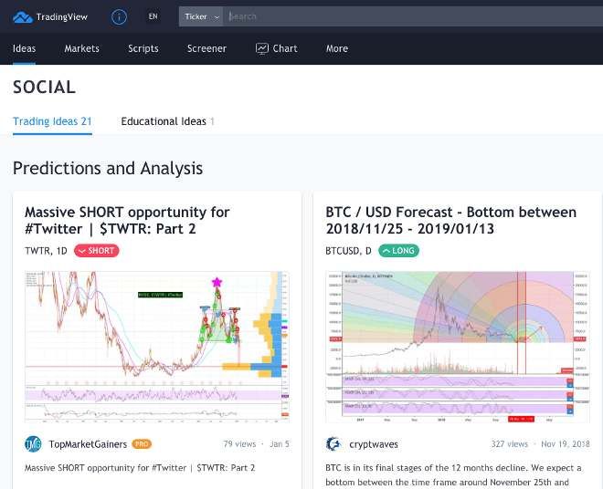Click the Chart monitor icon
This screenshot has height=489, width=603.
click(262, 48)
